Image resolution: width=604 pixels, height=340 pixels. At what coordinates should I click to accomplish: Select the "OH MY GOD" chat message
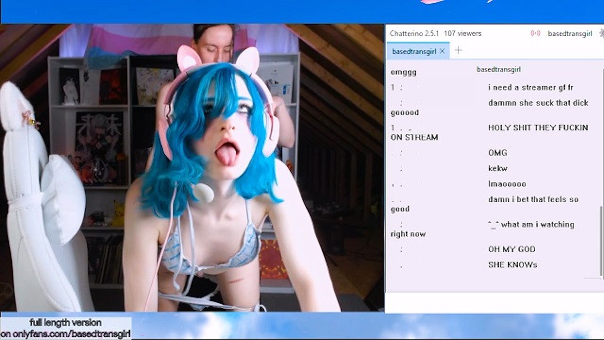coord(512,249)
